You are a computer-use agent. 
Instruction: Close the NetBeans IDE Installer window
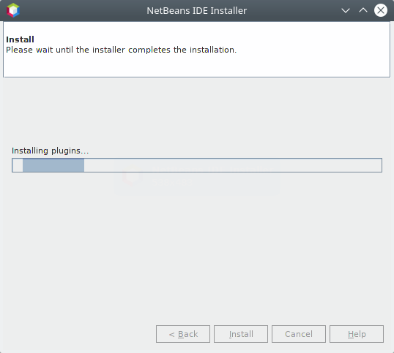[x=381, y=10]
